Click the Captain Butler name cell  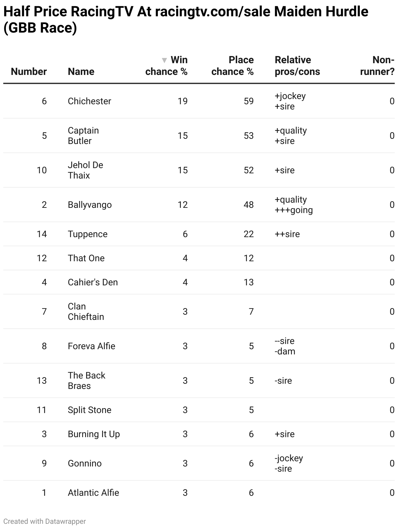83,136
